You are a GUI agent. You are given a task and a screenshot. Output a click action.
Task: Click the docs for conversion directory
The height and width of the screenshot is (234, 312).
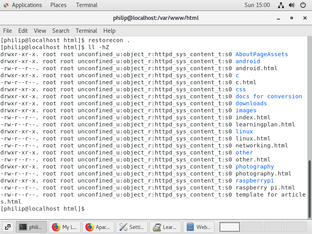tap(269, 96)
